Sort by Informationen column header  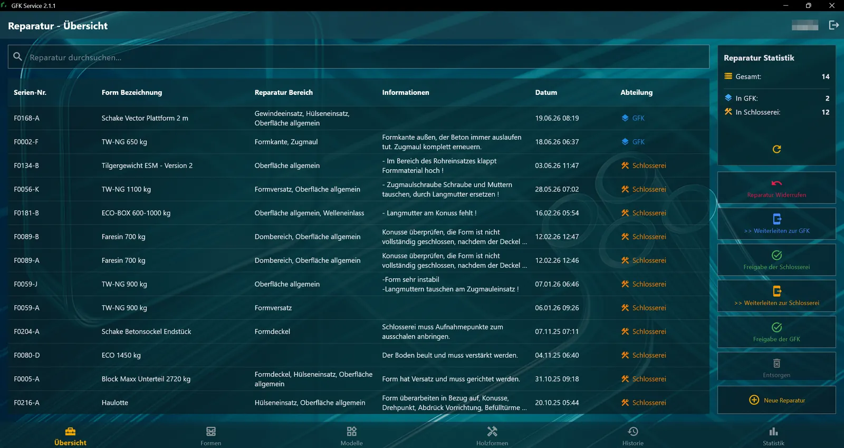point(406,92)
